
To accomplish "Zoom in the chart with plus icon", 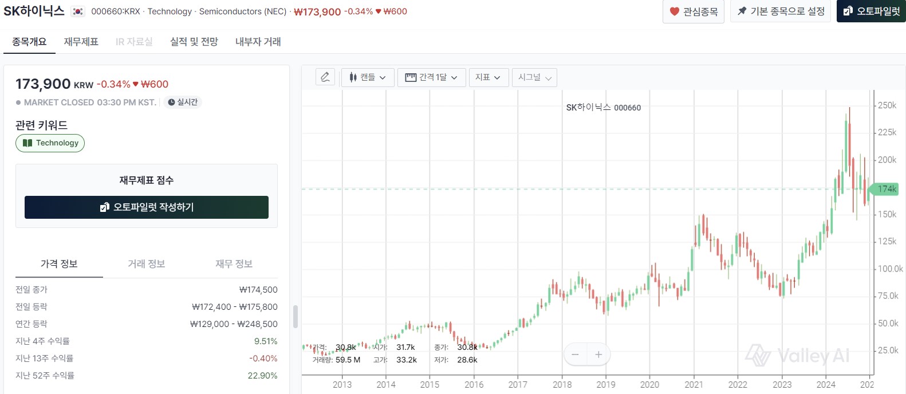I will click(x=598, y=354).
